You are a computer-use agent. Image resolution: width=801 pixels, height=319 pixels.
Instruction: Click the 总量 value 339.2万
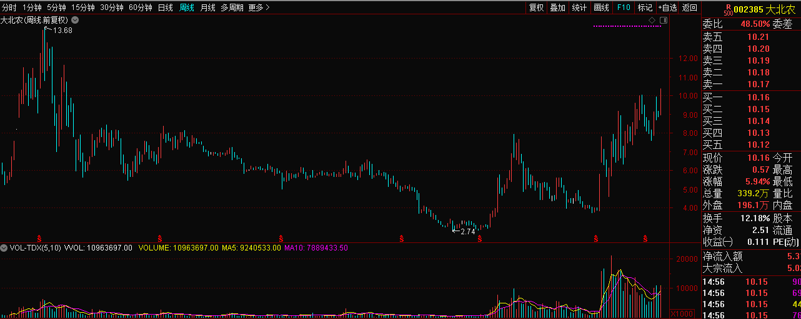pyautogui.click(x=754, y=193)
